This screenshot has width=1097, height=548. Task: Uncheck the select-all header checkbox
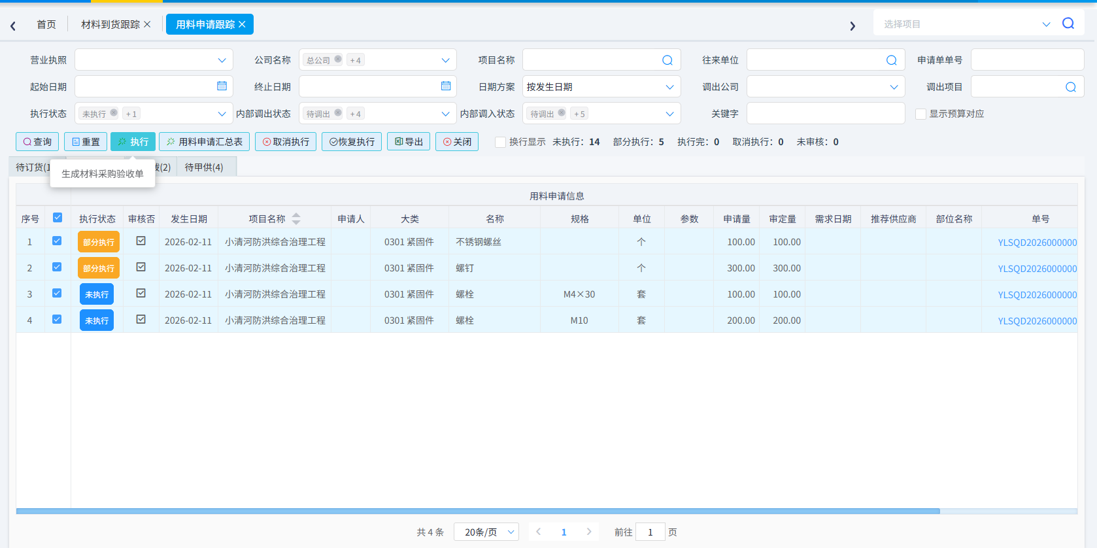coord(58,218)
